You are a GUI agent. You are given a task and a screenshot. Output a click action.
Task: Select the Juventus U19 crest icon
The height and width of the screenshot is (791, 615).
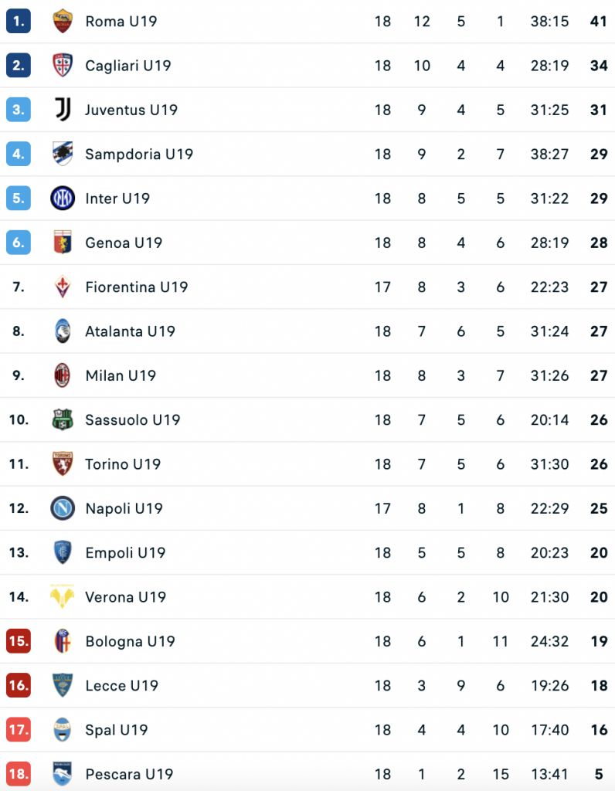point(63,110)
